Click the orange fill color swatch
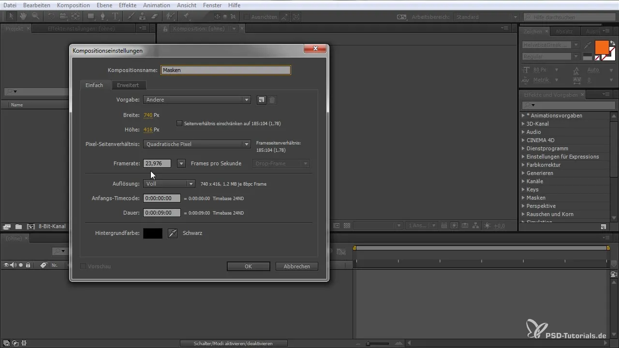Screen dimensions: 619x348 pos(602,47)
